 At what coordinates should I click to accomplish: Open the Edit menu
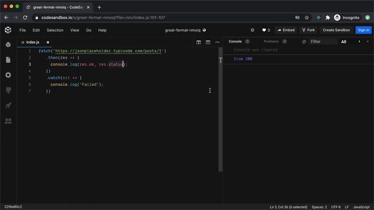[x=36, y=30]
